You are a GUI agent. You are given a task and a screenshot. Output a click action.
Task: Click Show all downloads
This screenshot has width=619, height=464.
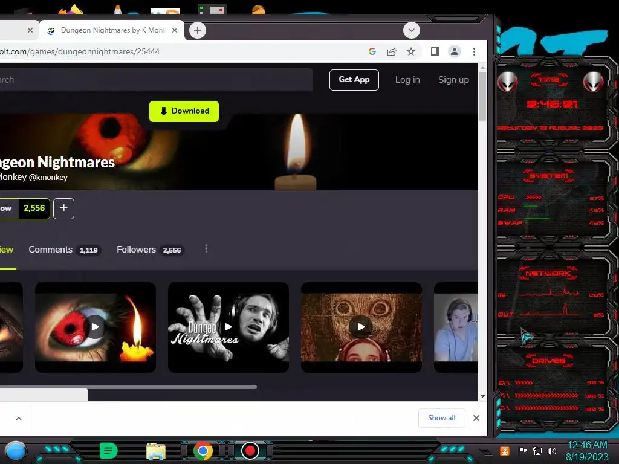[441, 418]
